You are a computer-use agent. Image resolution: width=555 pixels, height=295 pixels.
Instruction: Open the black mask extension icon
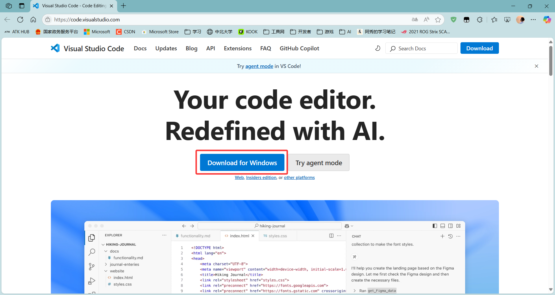click(x=467, y=20)
